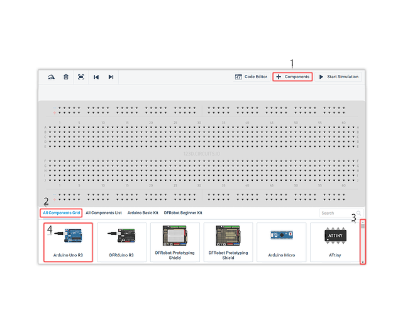This screenshot has height=315, width=393.
Task: Select the Arduino Uno R3 component
Action: [68, 242]
